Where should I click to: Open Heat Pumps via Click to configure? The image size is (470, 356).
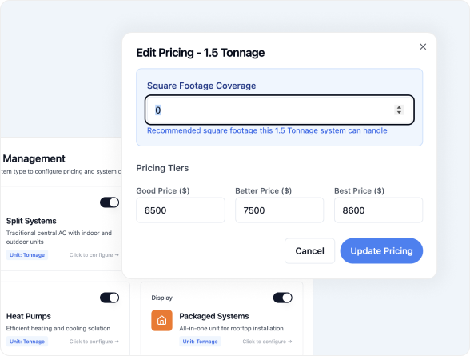point(94,342)
